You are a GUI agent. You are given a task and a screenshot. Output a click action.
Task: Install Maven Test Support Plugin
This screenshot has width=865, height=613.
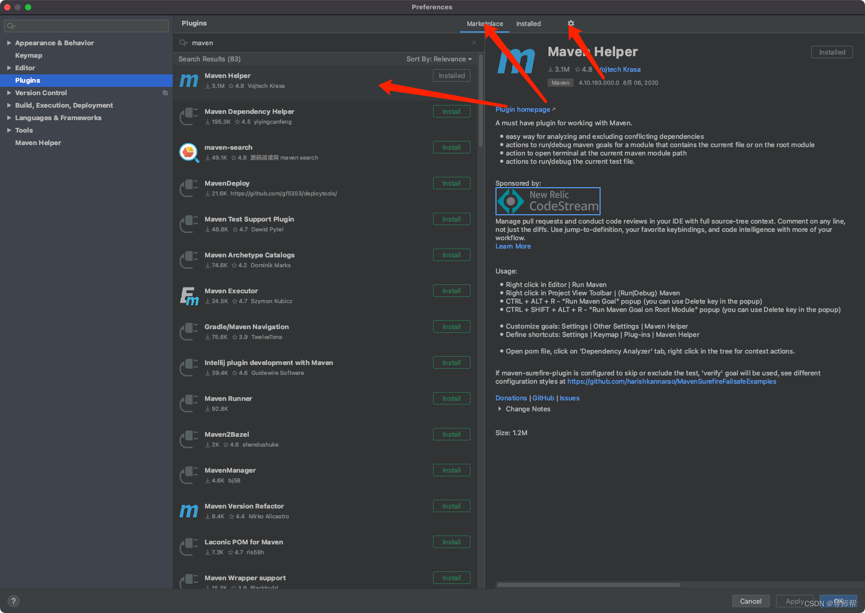click(x=451, y=219)
